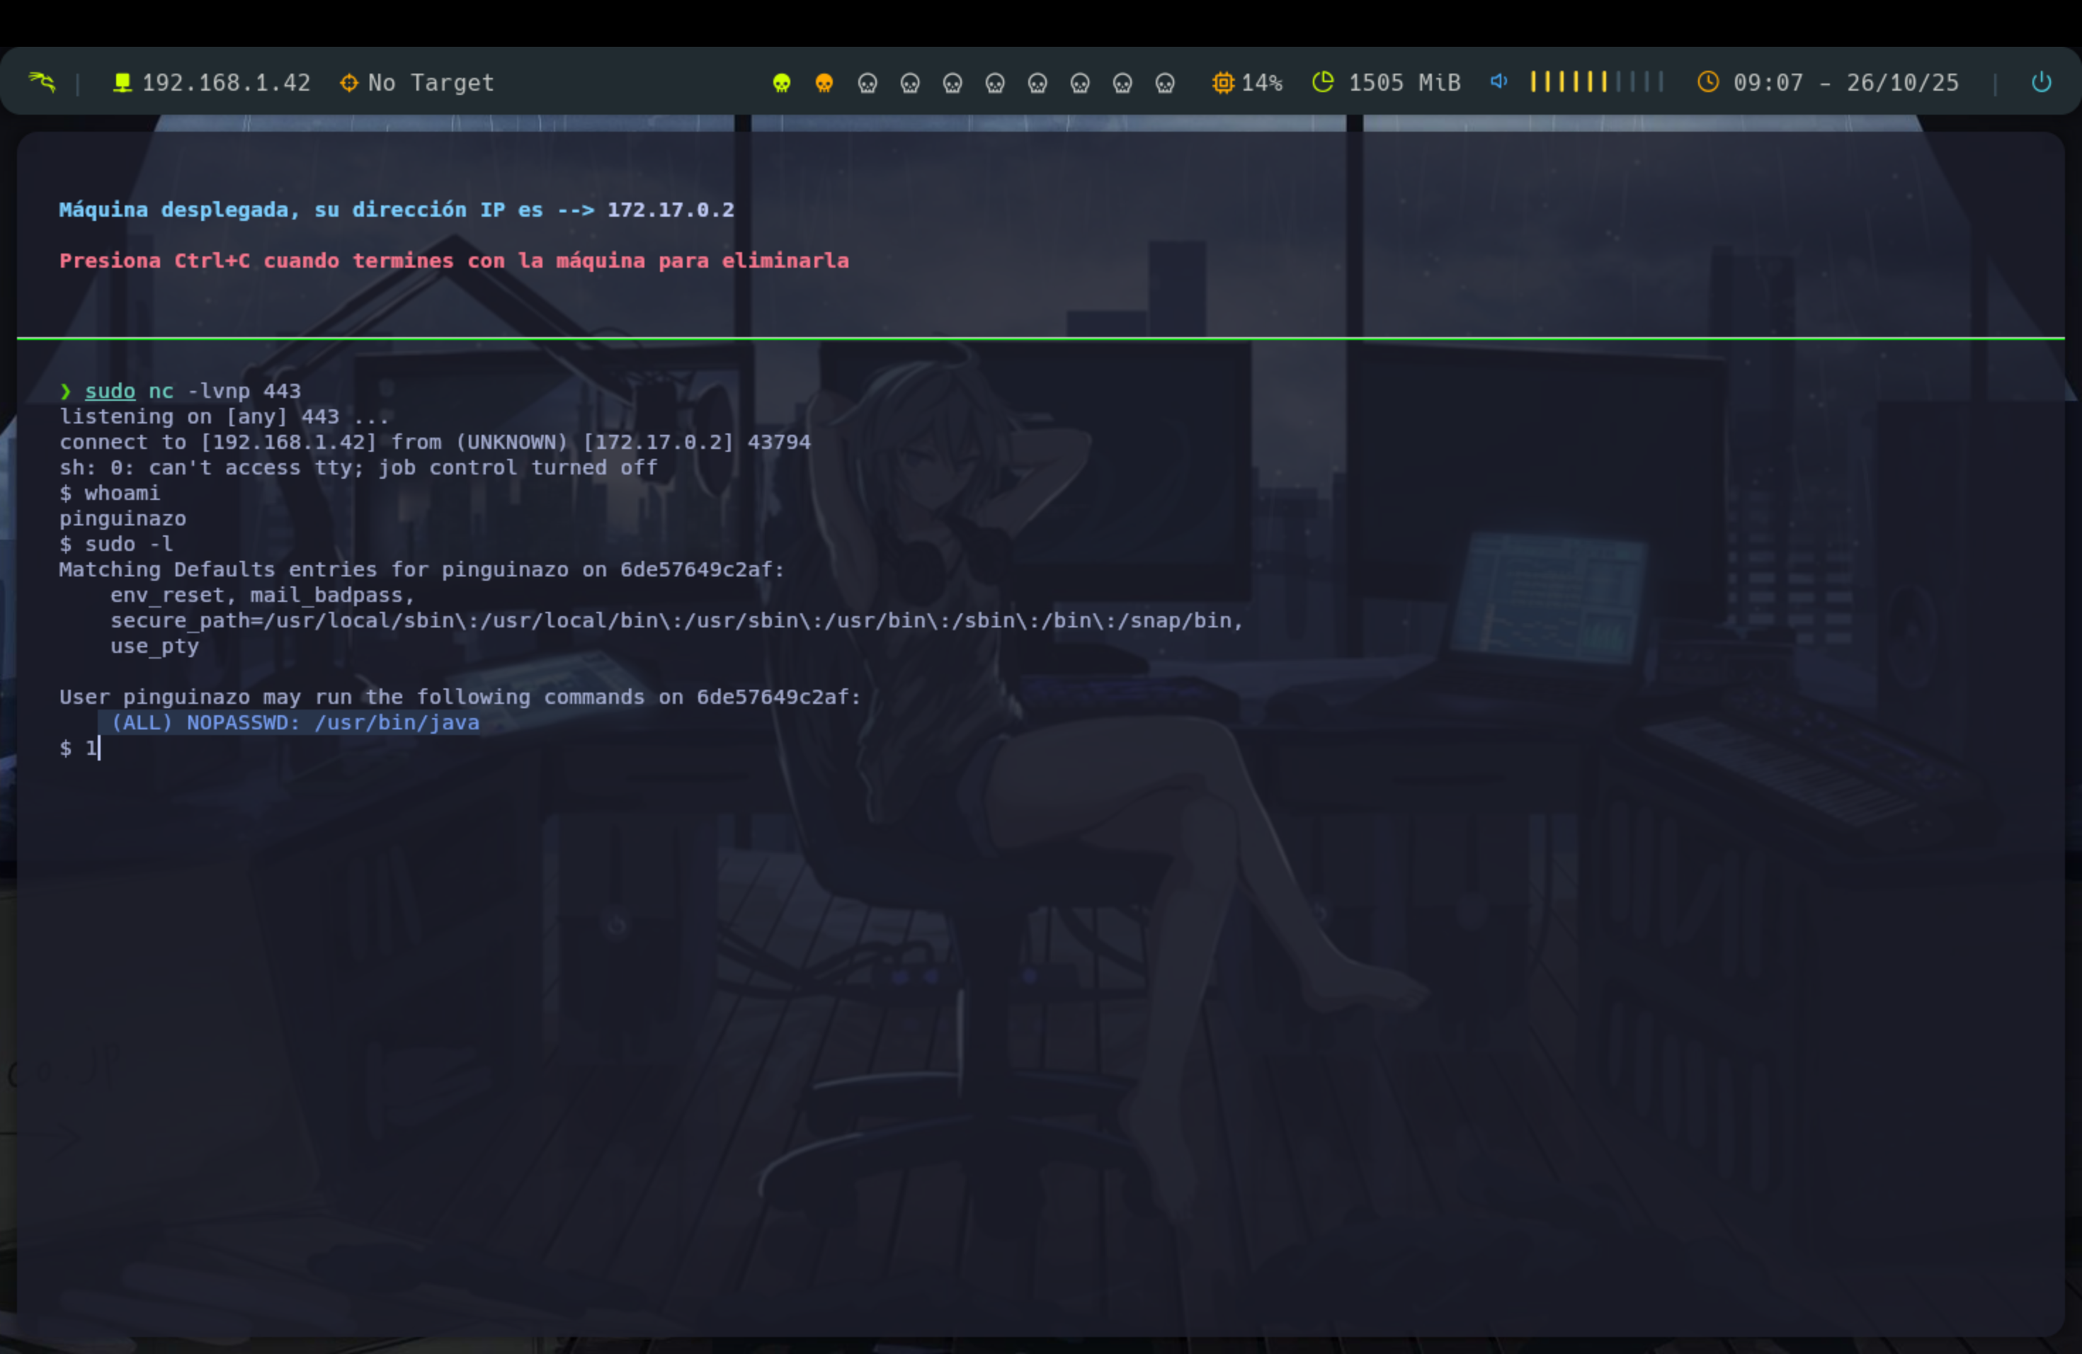The image size is (2082, 1354).
Task: Click the date and time text
Action: (1845, 82)
